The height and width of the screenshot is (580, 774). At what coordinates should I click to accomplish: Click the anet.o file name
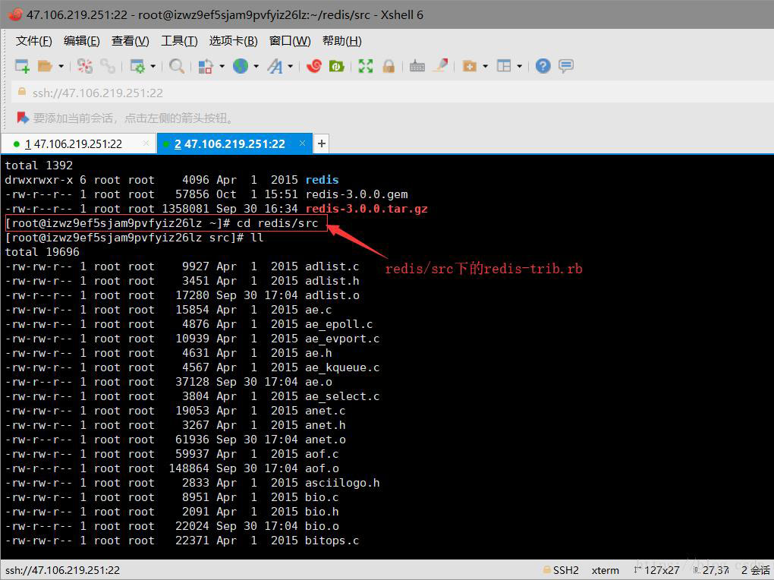point(326,440)
